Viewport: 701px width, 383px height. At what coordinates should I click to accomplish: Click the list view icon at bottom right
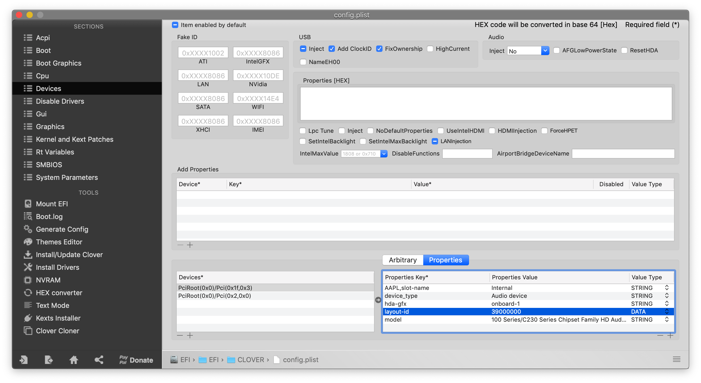pyautogui.click(x=676, y=359)
